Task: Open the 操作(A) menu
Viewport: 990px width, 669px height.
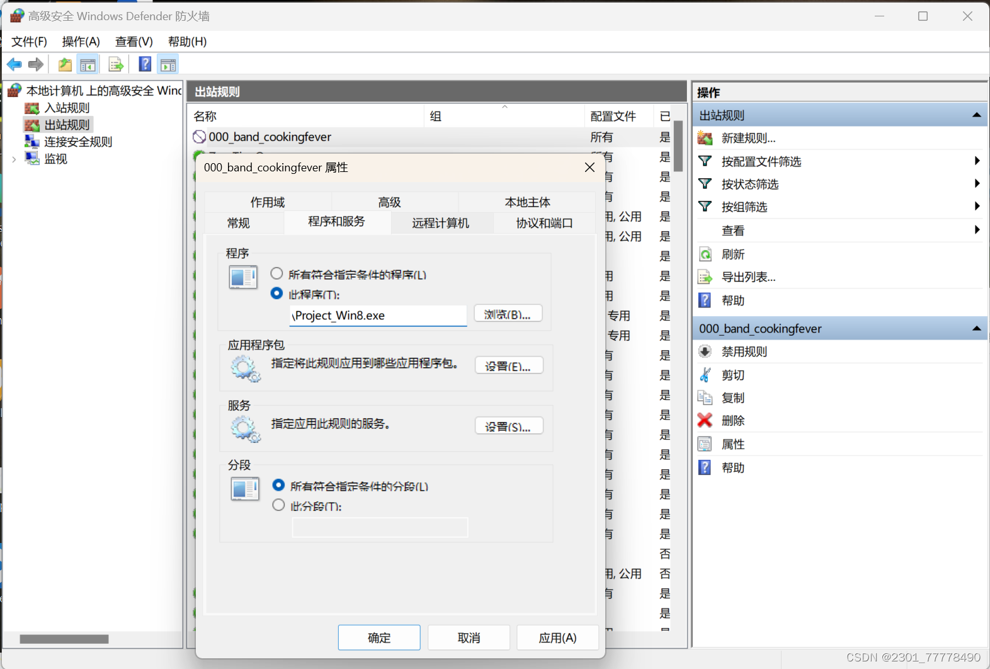Action: point(81,42)
